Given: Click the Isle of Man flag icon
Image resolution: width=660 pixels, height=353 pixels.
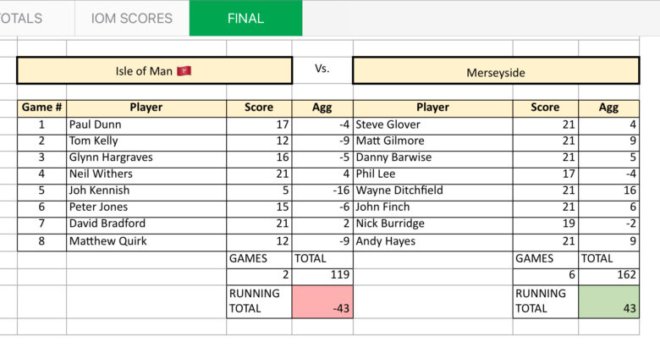Looking at the screenshot, I should pyautogui.click(x=184, y=71).
